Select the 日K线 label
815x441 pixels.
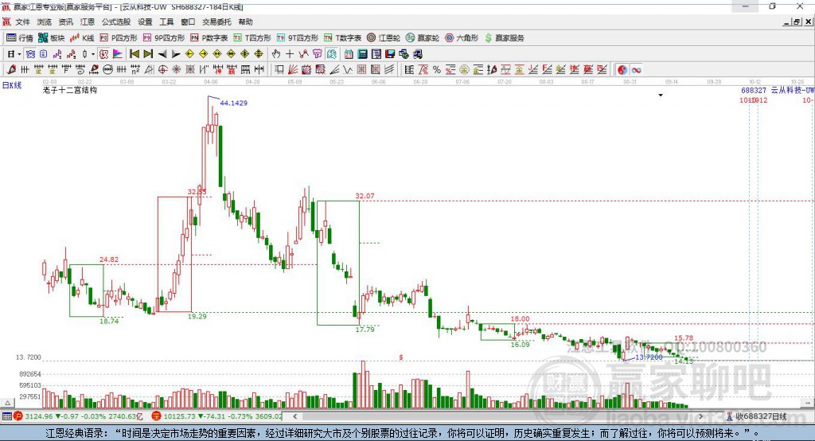coord(12,85)
